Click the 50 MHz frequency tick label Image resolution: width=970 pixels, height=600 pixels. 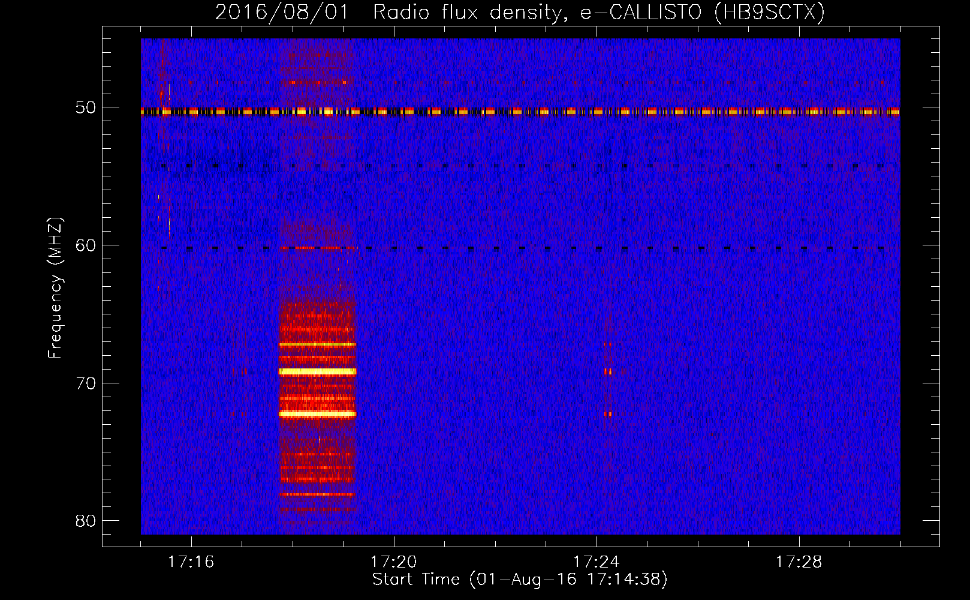(86, 108)
